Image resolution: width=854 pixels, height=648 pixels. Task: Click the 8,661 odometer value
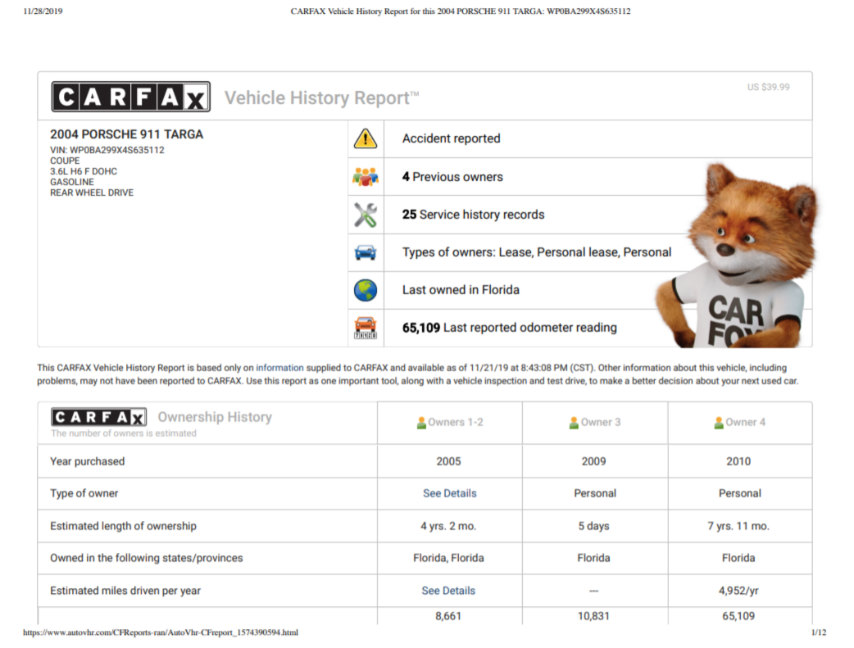pyautogui.click(x=448, y=616)
